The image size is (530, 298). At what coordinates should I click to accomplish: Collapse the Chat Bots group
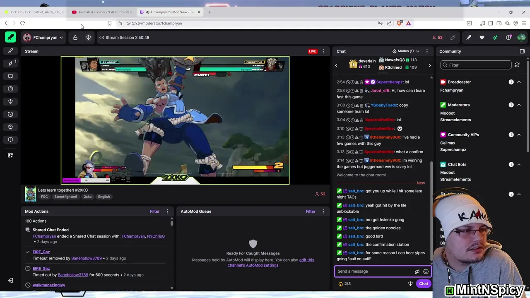pyautogui.click(x=519, y=164)
